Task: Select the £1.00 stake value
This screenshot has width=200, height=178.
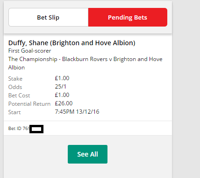Action: point(62,78)
